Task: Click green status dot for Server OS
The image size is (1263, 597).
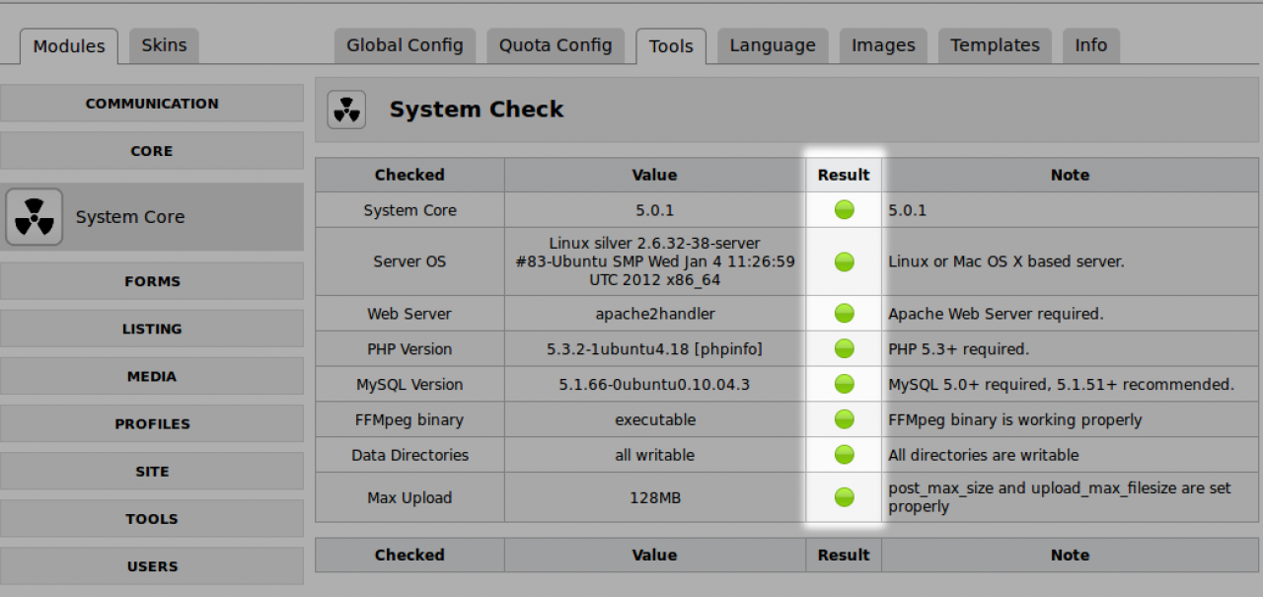Action: (844, 261)
